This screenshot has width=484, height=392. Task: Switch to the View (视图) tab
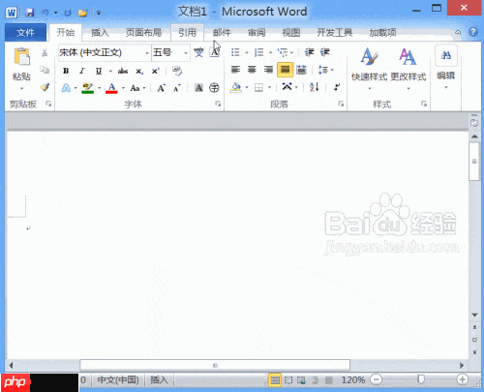(x=291, y=32)
